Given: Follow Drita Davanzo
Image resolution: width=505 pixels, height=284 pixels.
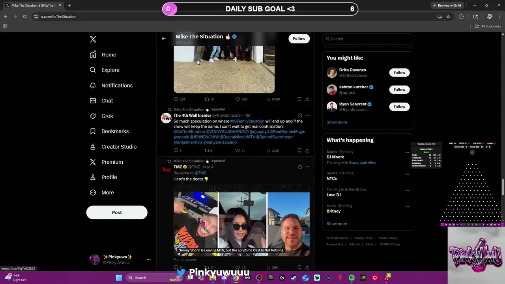Looking at the screenshot, I should pyautogui.click(x=399, y=73).
